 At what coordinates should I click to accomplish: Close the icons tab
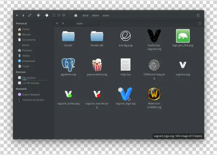[x=63, y=23]
